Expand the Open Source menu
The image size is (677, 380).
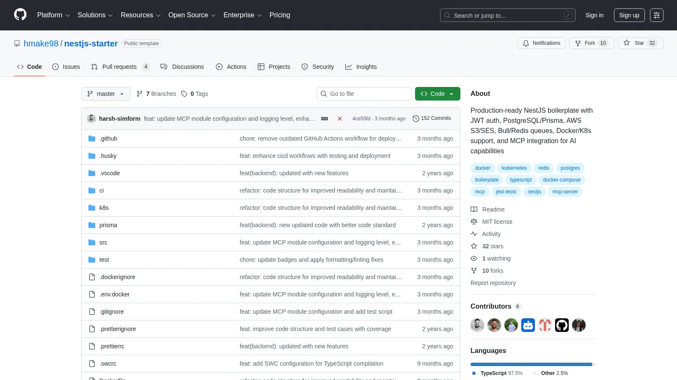click(x=192, y=15)
